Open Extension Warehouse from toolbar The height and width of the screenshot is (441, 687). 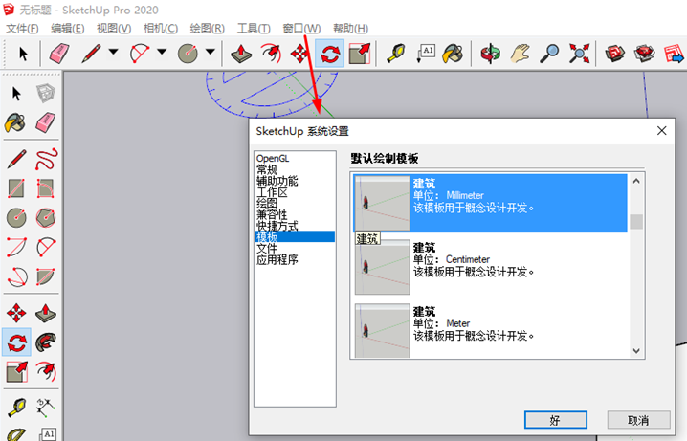pos(645,54)
